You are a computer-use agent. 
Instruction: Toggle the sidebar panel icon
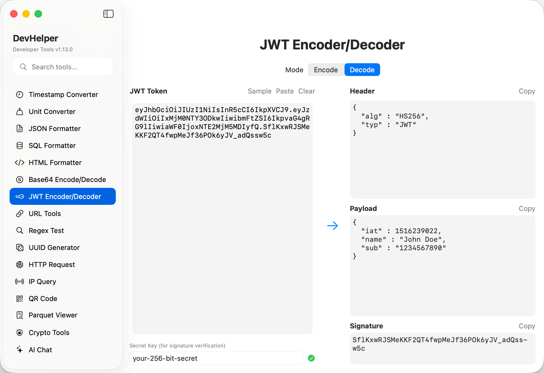pos(108,14)
